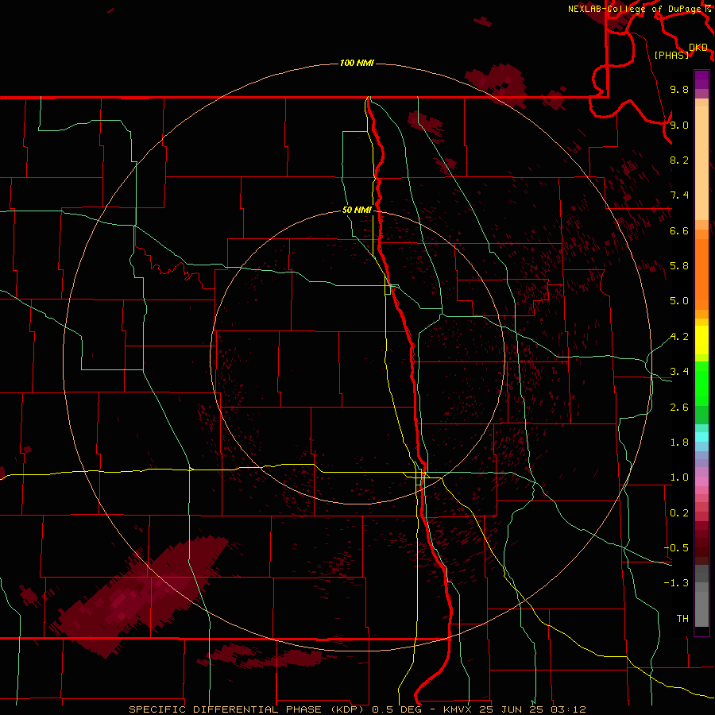The height and width of the screenshot is (715, 715).
Task: Click the 3.4 value on color scale
Action: (679, 372)
